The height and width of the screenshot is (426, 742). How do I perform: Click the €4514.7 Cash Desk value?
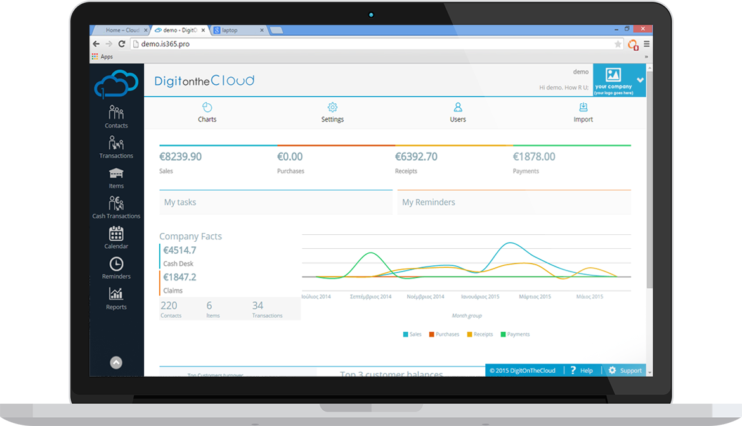coord(179,250)
